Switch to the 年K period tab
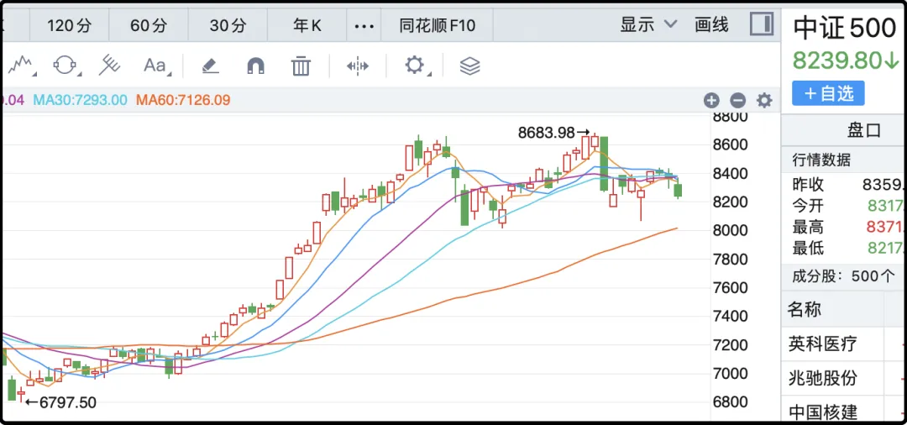 (307, 26)
